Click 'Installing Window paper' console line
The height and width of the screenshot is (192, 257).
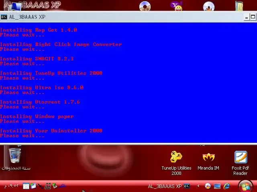[37, 116]
